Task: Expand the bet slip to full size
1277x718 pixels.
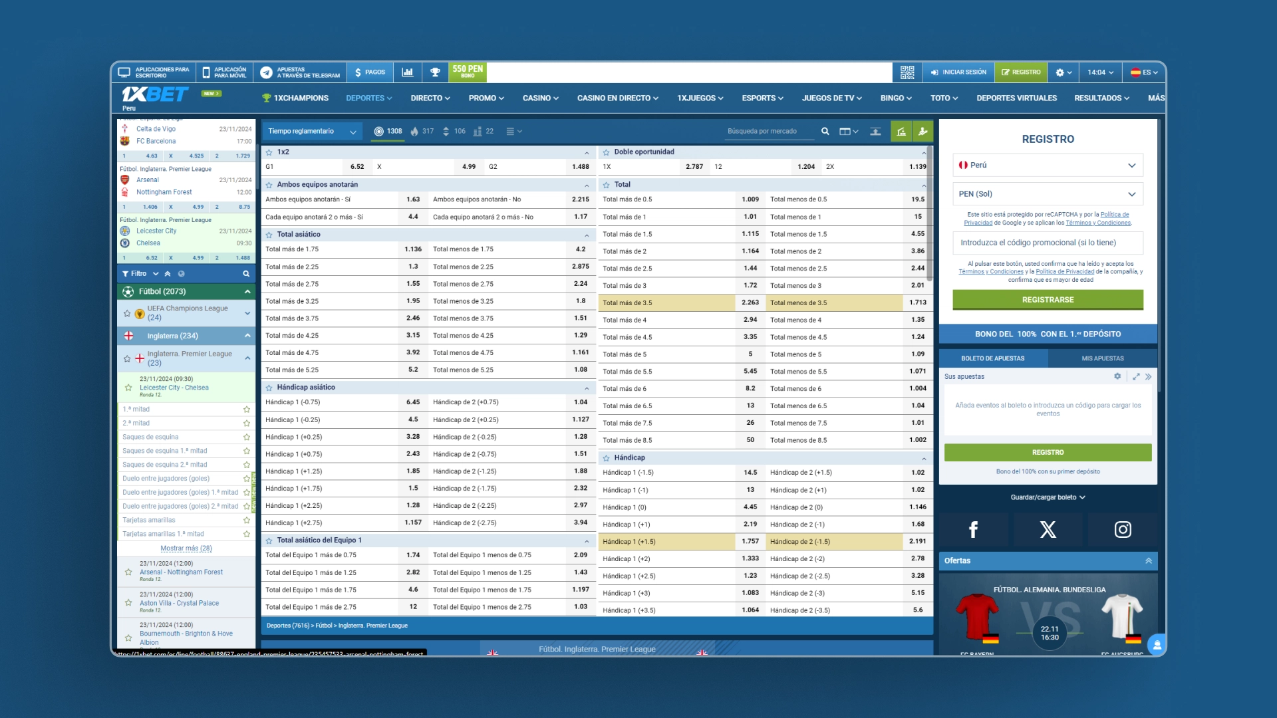Action: tap(1136, 376)
